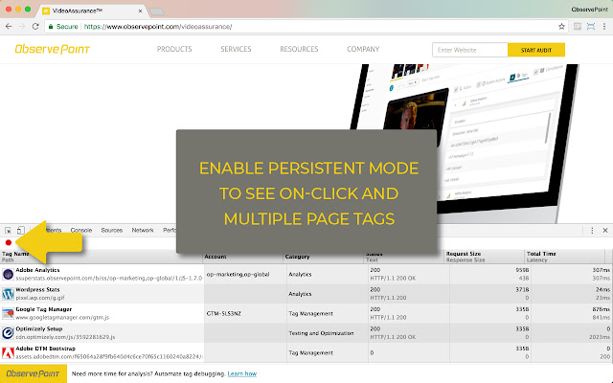Screen dimensions: 613x383
Task: Open the Chrome three-dot menu
Action: (x=604, y=27)
